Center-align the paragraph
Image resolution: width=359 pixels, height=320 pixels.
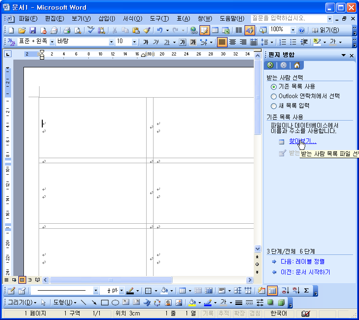(233, 42)
